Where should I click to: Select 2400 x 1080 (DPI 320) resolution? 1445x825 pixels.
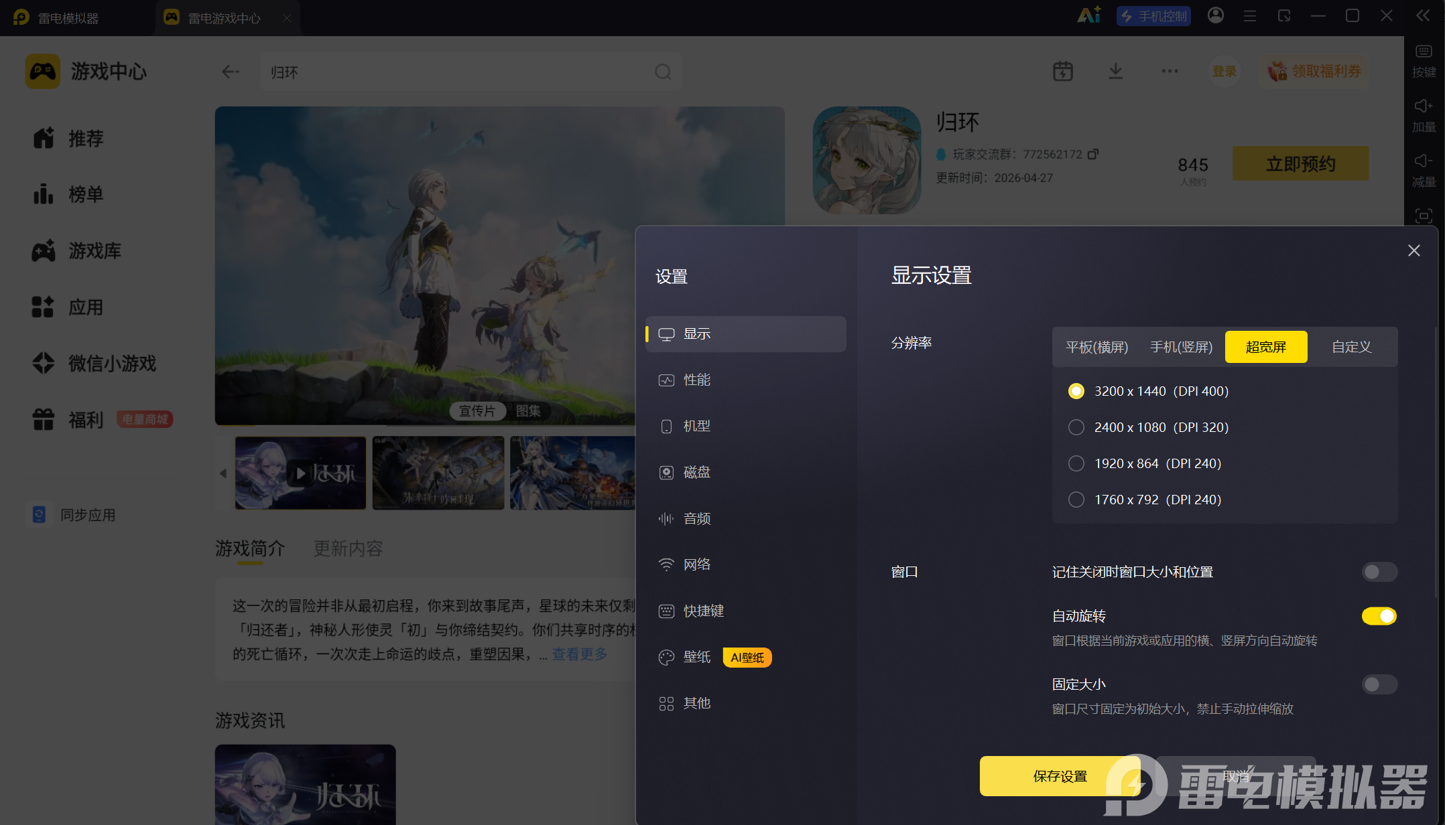[1148, 427]
